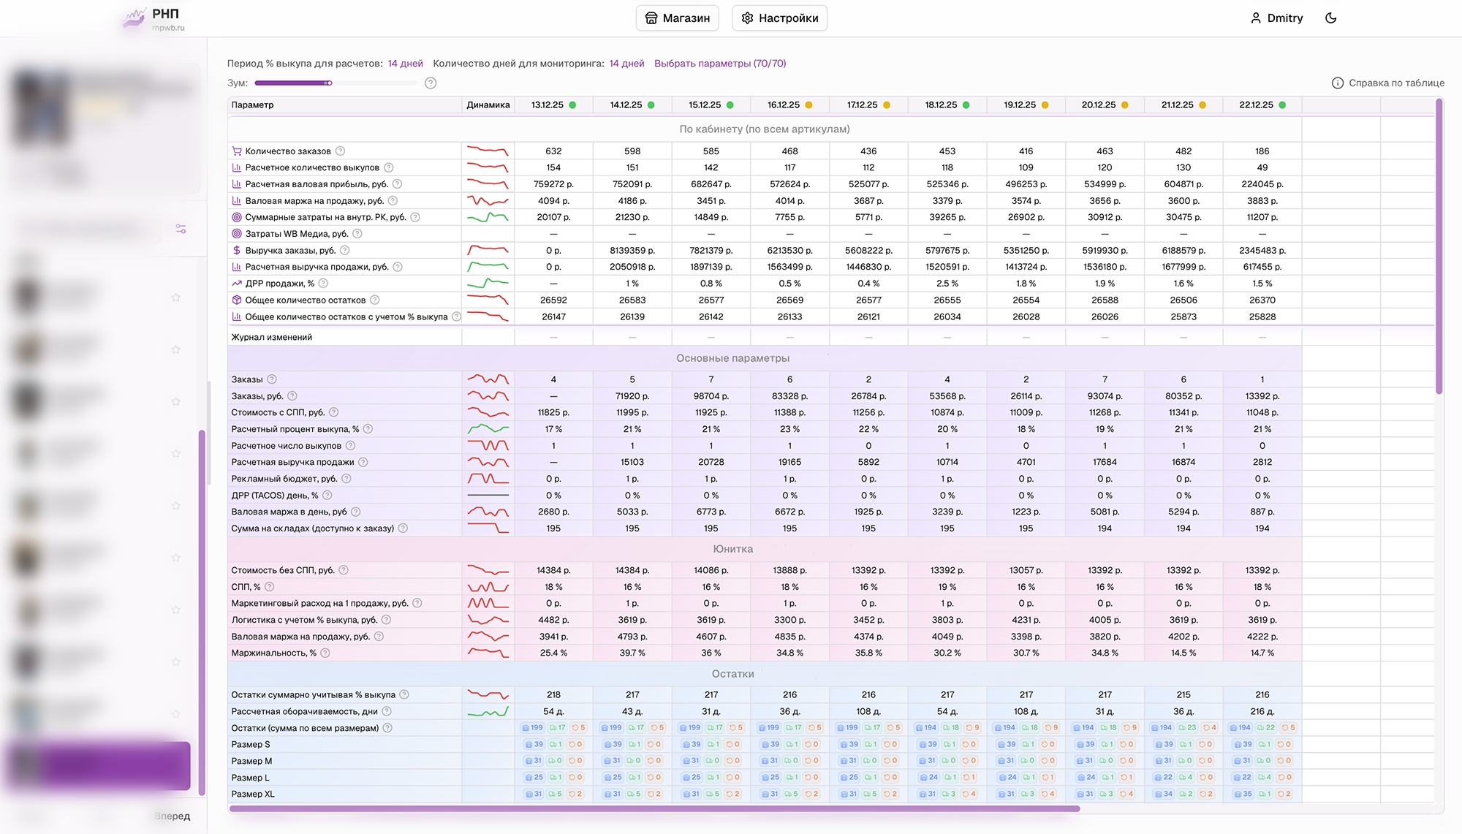Image resolution: width=1462 pixels, height=834 pixels.
Task: Click help icon next to СПП, %
Action: 269,587
